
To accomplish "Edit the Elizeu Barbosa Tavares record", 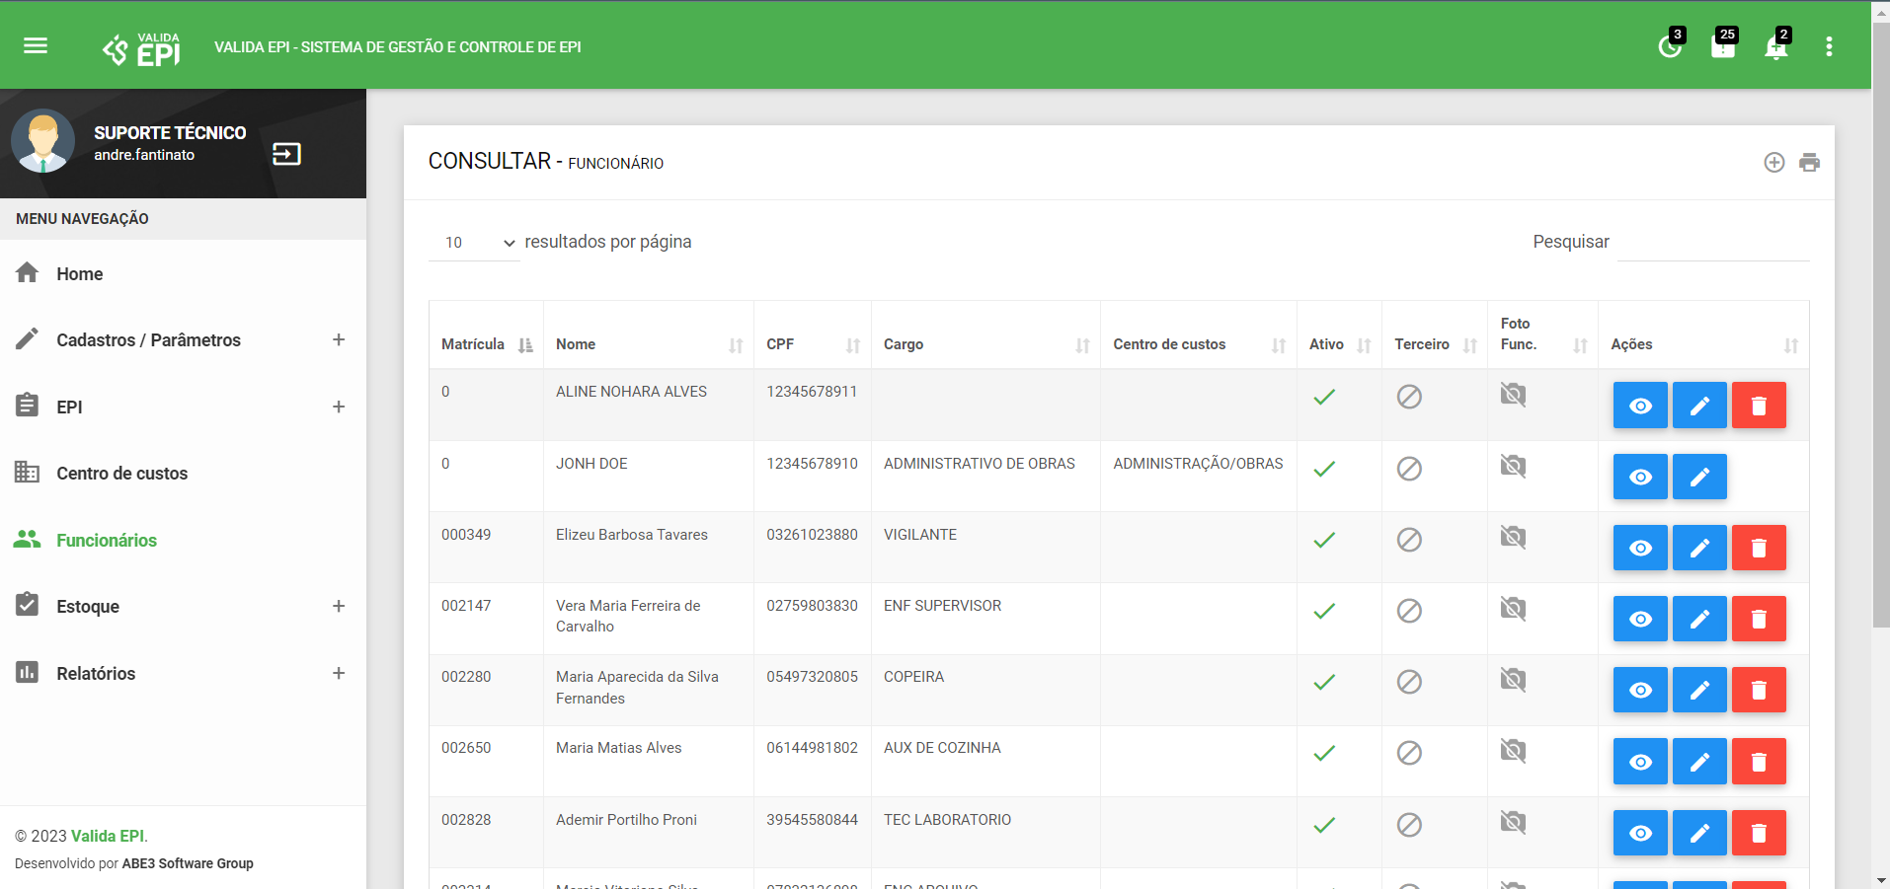I will pos(1699,548).
